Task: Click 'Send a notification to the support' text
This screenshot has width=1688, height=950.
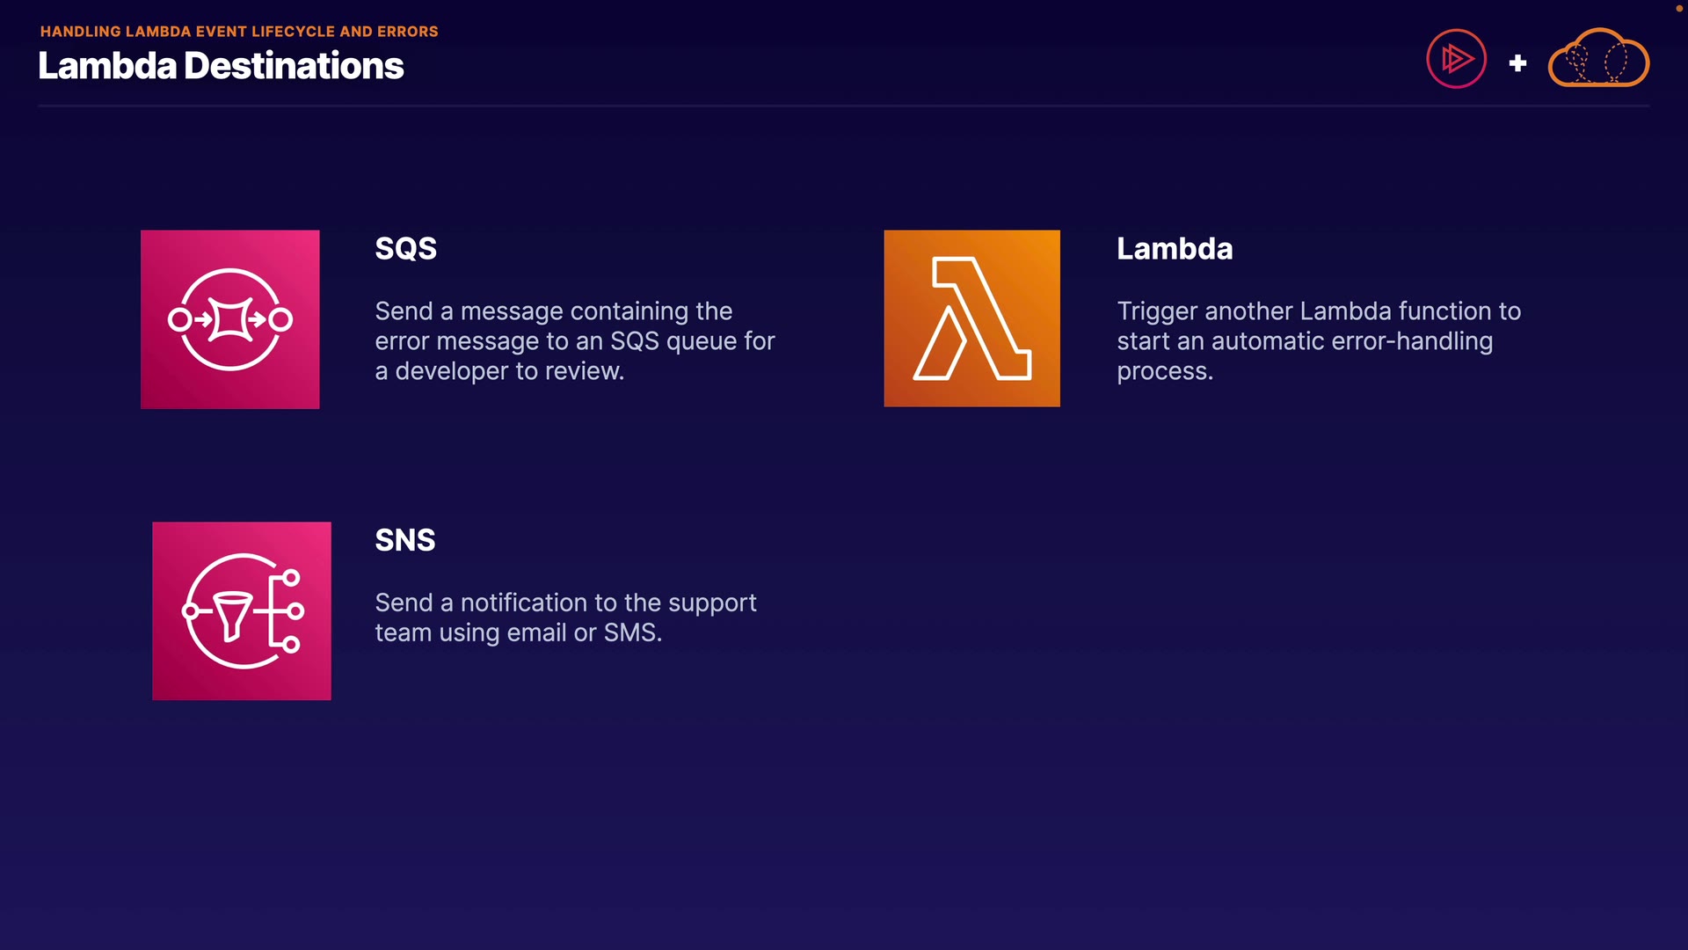Action: [565, 603]
